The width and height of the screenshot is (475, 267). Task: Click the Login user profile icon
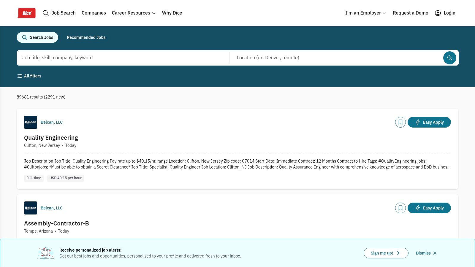click(438, 13)
